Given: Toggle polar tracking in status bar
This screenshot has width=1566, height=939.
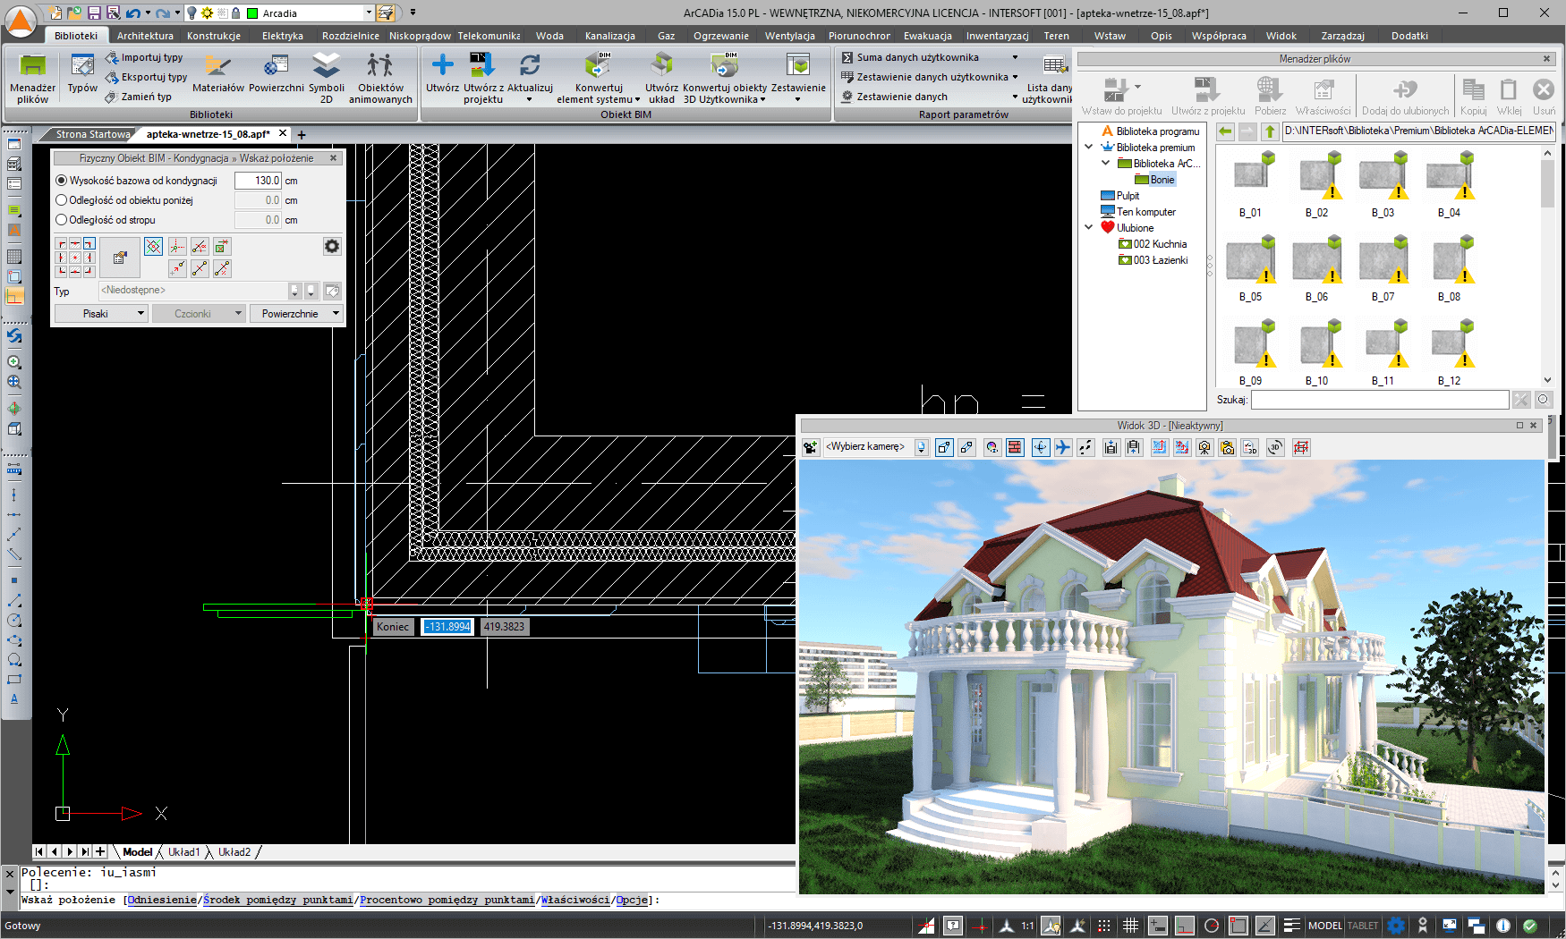Looking at the screenshot, I should pyautogui.click(x=1211, y=926).
